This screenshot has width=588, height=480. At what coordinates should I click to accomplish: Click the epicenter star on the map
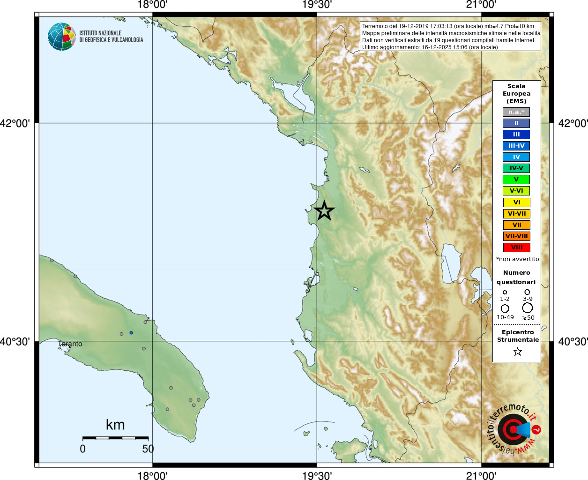pos(324,211)
